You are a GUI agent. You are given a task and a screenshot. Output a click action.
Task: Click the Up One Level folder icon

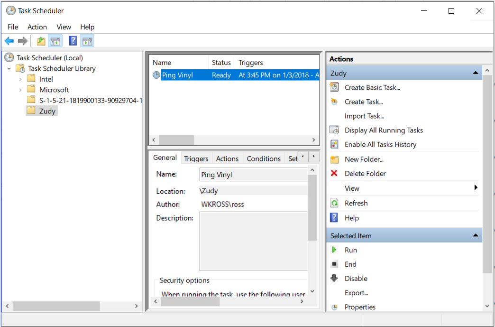point(41,41)
